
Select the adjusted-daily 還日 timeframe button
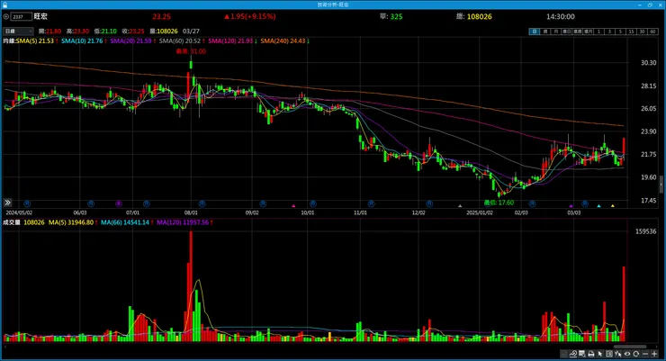(x=567, y=32)
